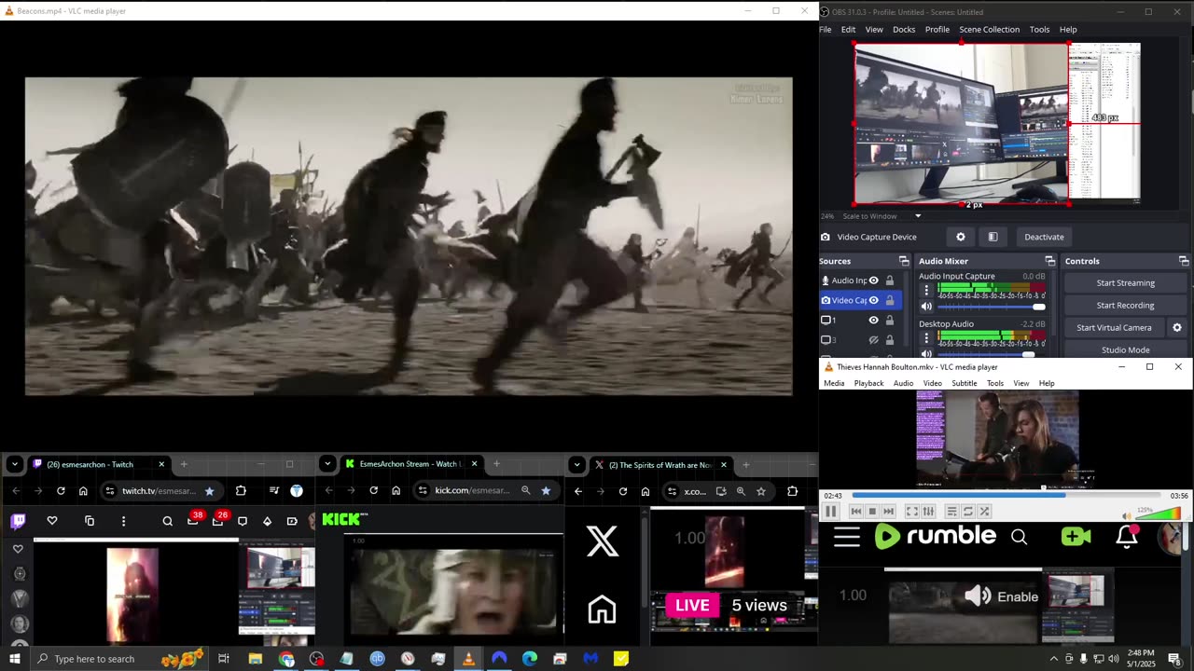Go to X home
The height and width of the screenshot is (671, 1194).
[x=602, y=609]
